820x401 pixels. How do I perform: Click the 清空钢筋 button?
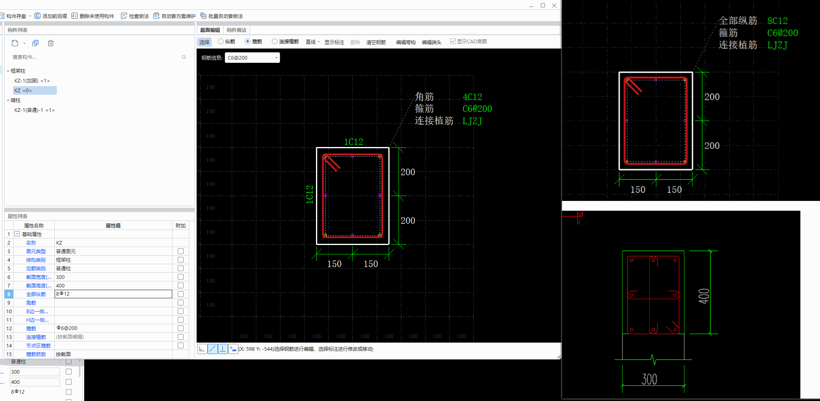(376, 42)
